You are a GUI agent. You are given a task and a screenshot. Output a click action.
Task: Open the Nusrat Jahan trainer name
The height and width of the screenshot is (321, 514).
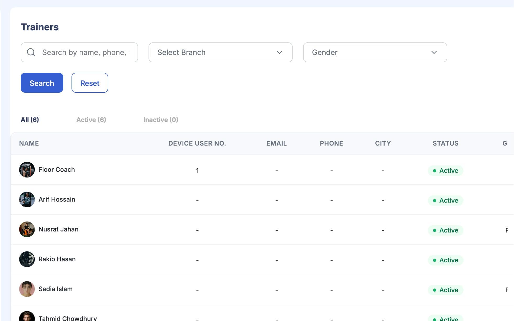[x=58, y=229]
